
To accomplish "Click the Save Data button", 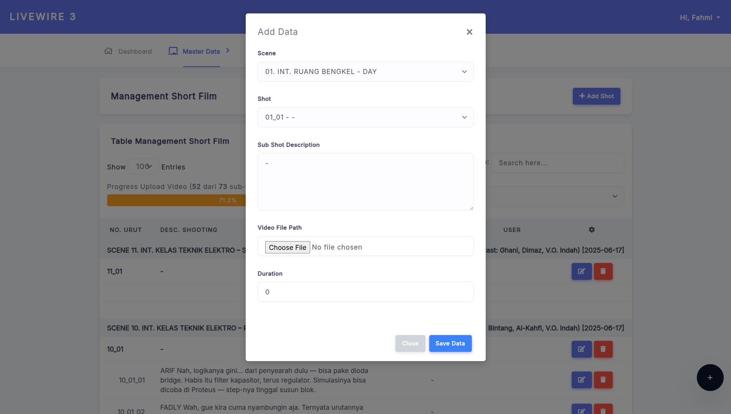I will coord(450,343).
